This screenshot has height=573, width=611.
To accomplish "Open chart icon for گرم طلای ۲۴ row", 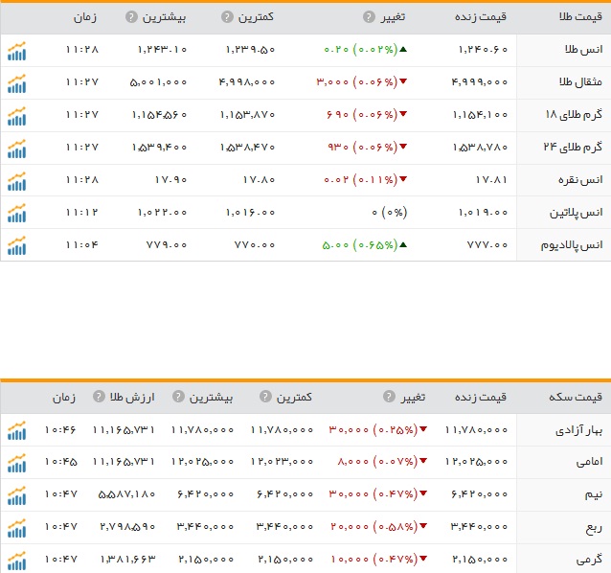I will (x=16, y=149).
